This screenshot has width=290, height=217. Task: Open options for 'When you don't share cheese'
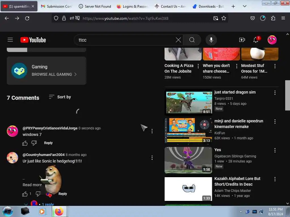(x=236, y=66)
